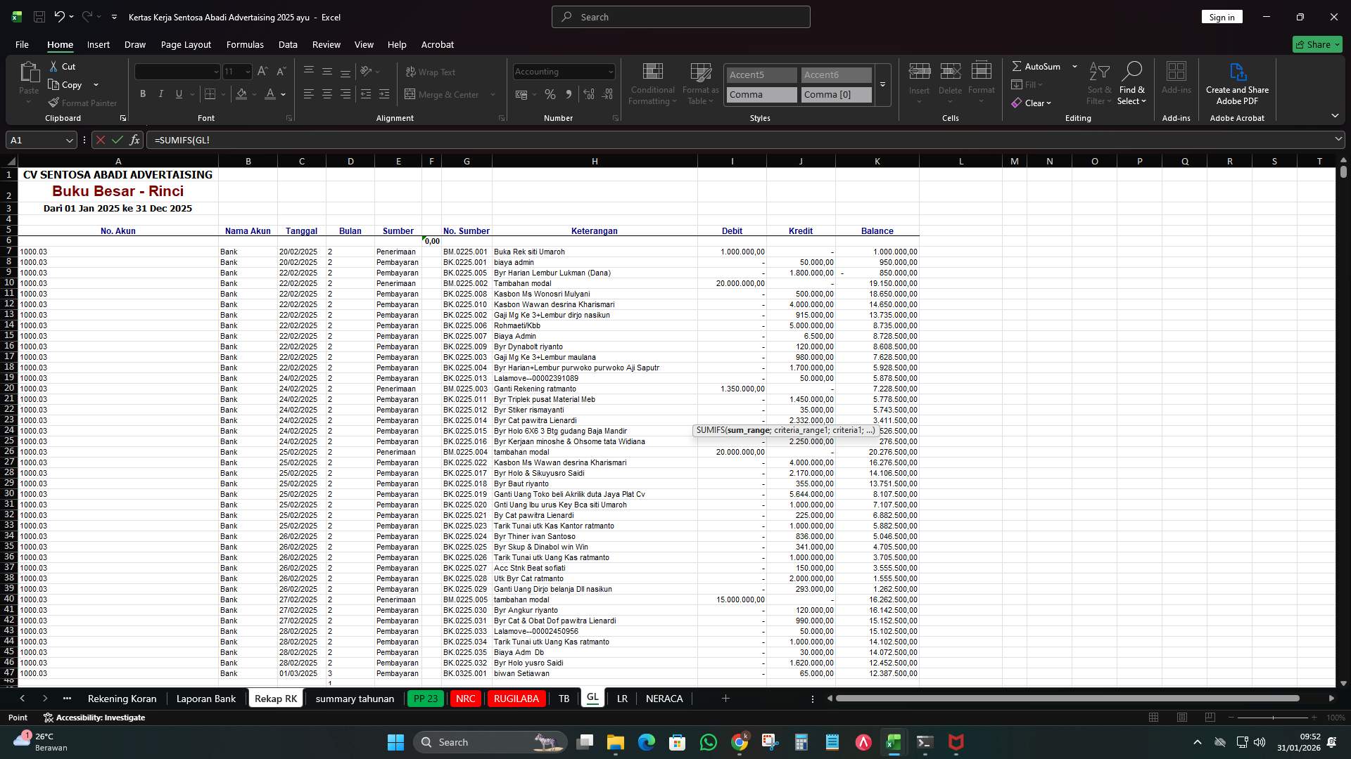Toggle bold formatting on
Viewport: 1351px width, 759px height.
click(143, 93)
